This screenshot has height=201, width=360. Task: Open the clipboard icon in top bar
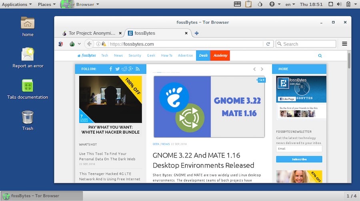click(248, 4)
